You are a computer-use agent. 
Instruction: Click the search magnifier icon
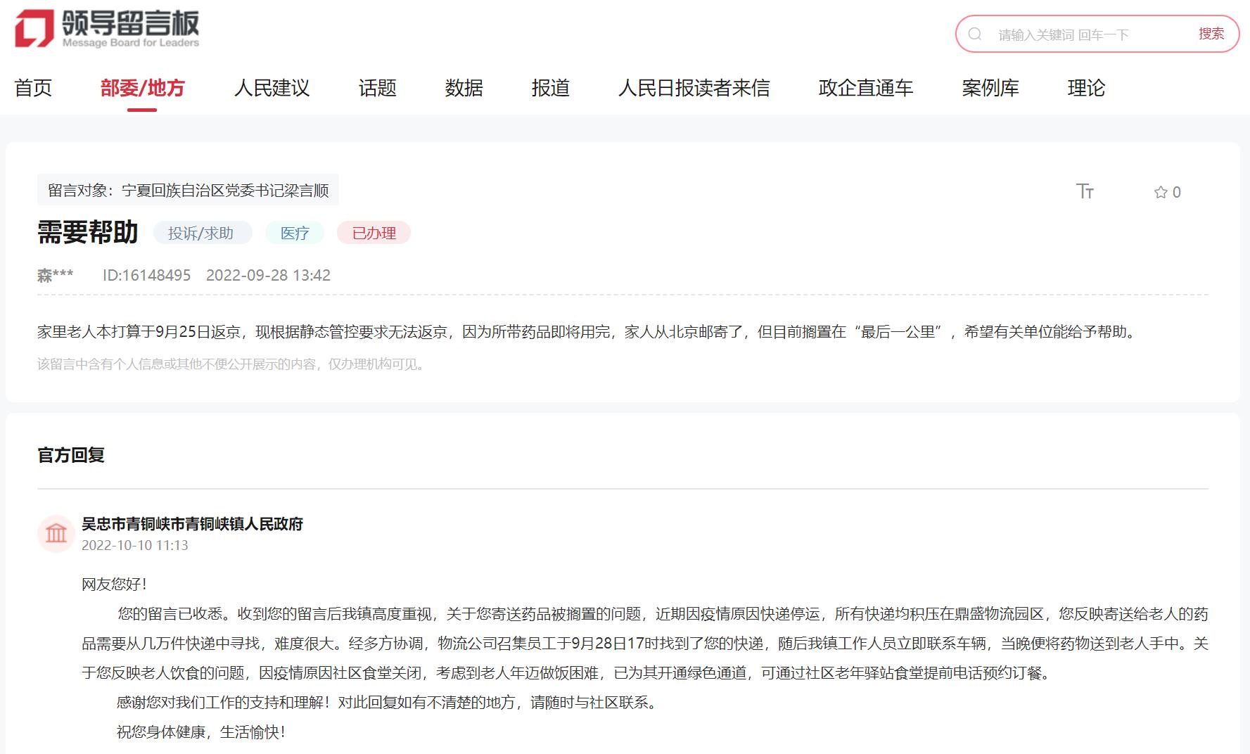pos(975,34)
